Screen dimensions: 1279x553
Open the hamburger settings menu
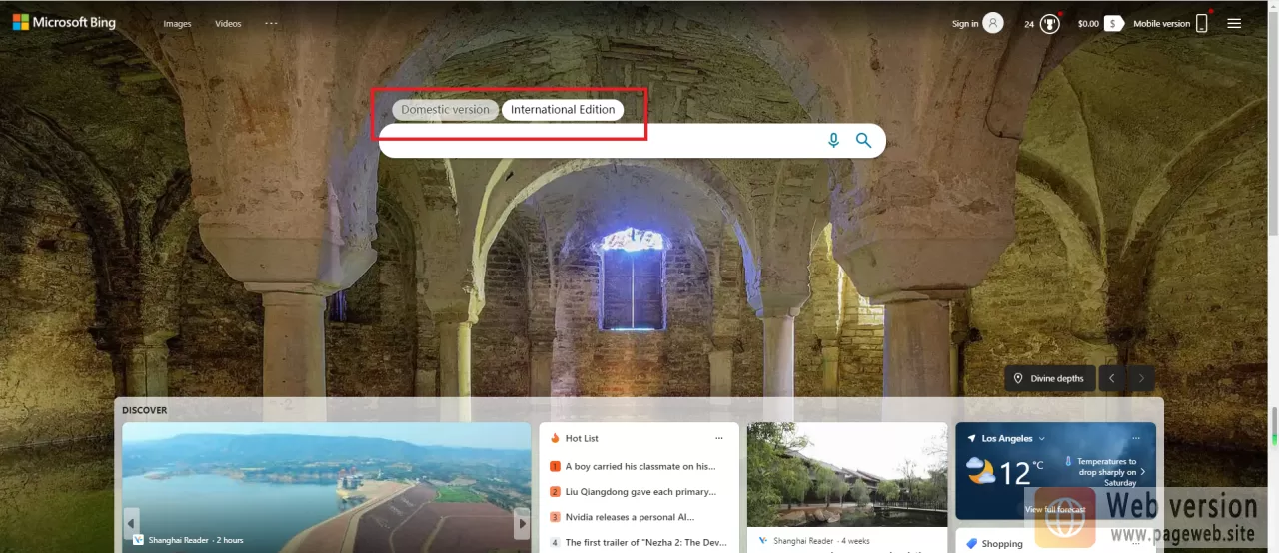pos(1234,23)
